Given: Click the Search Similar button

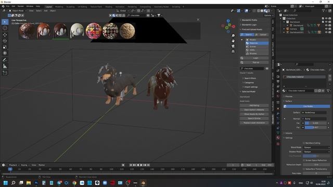Looking at the screenshot, I should tap(254, 118).
